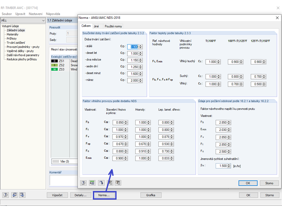Select Trvání zatížení tree item

click(x=16, y=43)
